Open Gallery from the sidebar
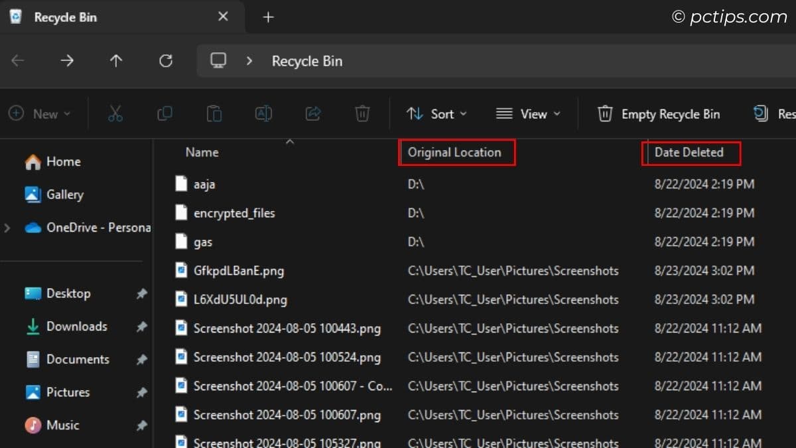 click(65, 194)
